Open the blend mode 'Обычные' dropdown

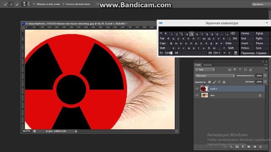(x=215, y=76)
